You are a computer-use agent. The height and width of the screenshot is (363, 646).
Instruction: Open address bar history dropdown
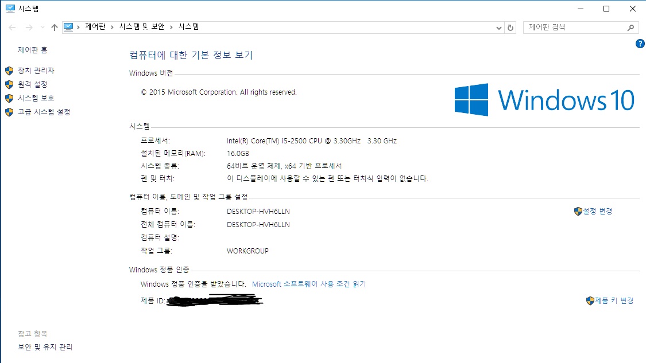click(499, 28)
